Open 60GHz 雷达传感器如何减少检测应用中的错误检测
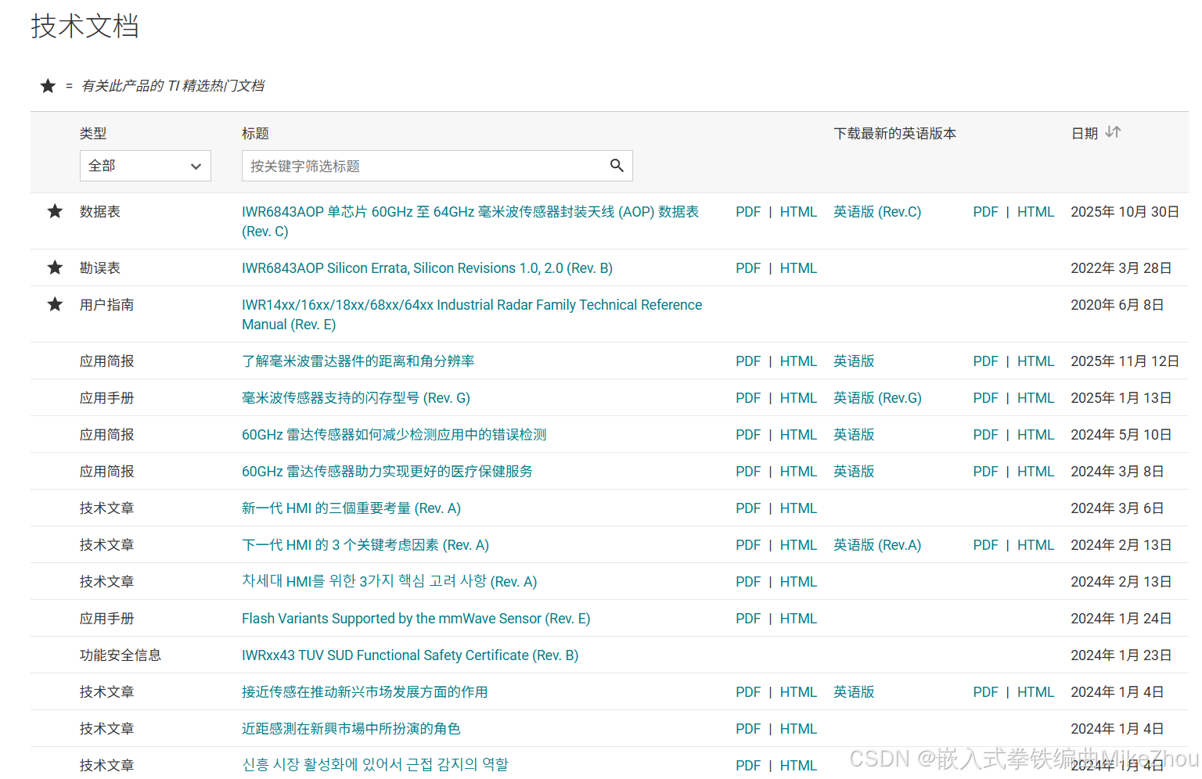Viewport: 1202px width, 779px height. [x=394, y=435]
